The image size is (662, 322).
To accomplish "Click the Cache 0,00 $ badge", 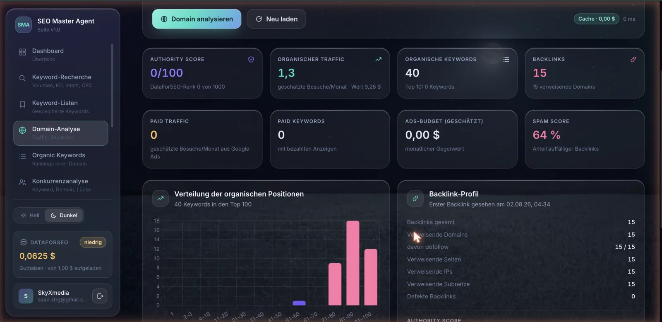I will click(596, 19).
